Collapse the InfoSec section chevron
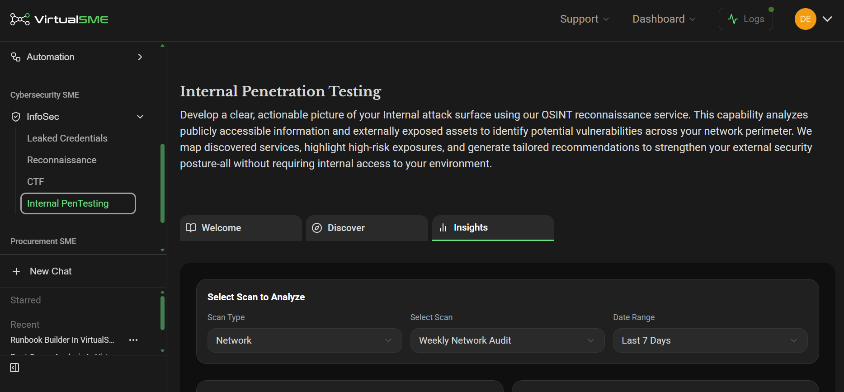This screenshot has width=844, height=392. [x=140, y=117]
